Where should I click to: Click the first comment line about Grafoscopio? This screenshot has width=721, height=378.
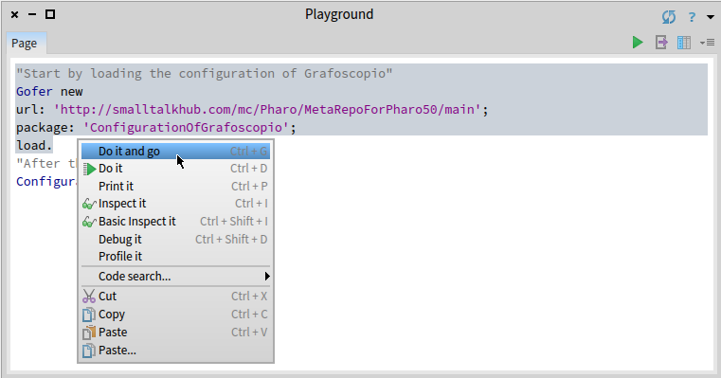(x=204, y=74)
